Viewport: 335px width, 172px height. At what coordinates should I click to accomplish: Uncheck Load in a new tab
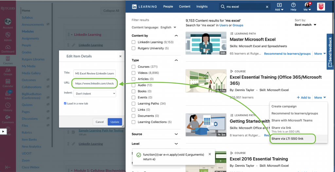click(65, 103)
